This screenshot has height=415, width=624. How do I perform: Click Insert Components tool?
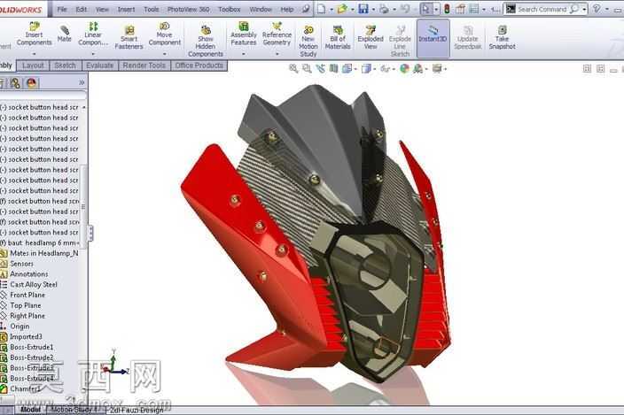35,34
